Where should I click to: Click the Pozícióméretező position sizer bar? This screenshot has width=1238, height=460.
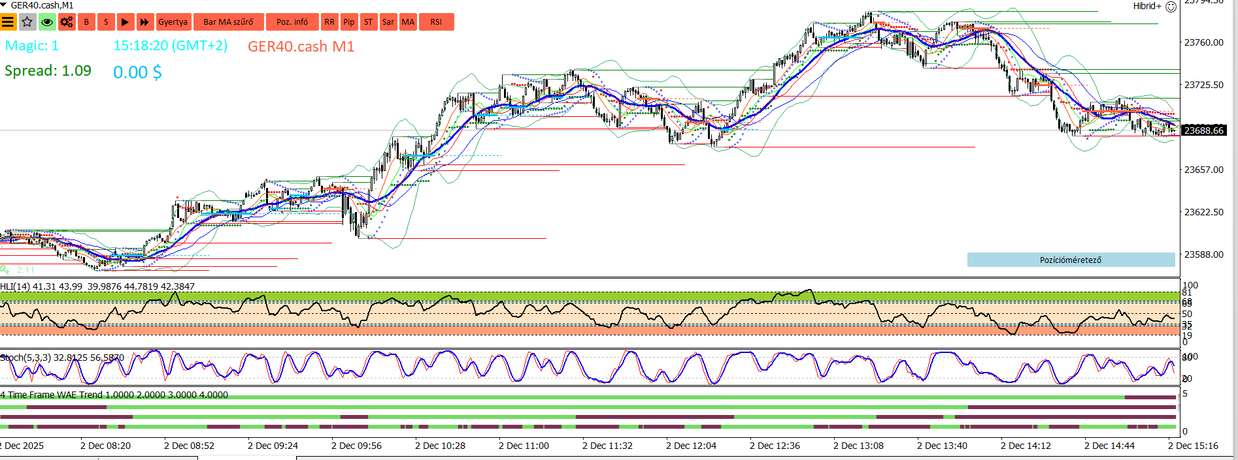pos(1071,260)
